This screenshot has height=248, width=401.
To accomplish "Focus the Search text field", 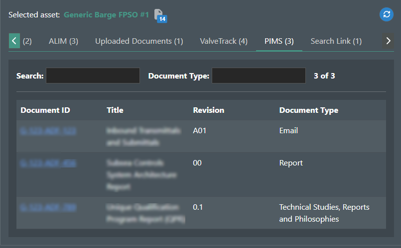I will point(93,76).
